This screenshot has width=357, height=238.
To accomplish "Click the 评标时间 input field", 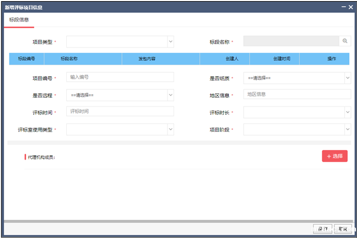I will point(120,112).
